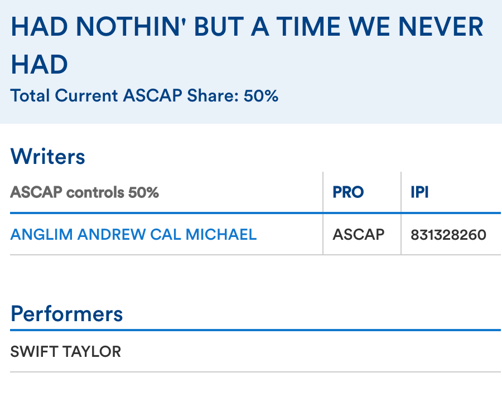
Task: Open writer link ANGLIM ANDREW CAL MICHAEL
Action: (133, 234)
